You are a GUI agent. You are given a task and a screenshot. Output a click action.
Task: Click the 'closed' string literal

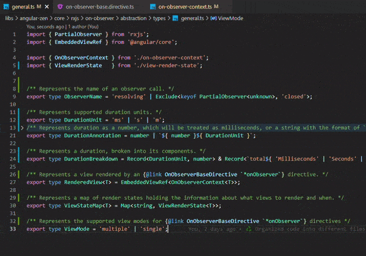pyautogui.click(x=293, y=97)
